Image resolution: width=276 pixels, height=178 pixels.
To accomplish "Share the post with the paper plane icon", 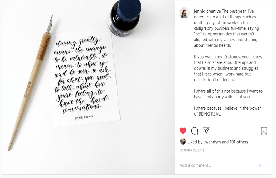I will (206, 131).
